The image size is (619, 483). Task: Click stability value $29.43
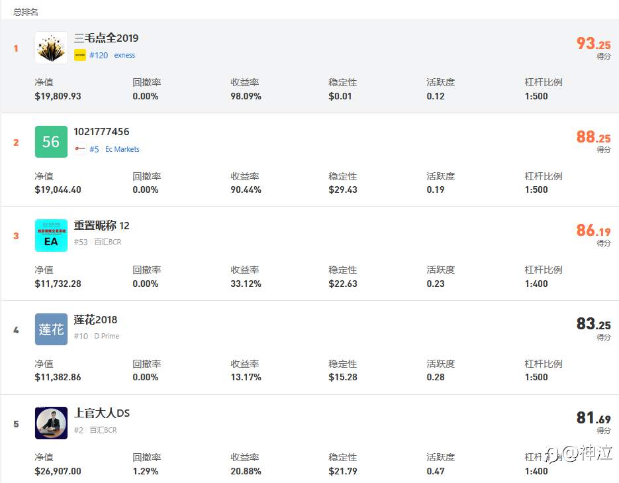[343, 190]
